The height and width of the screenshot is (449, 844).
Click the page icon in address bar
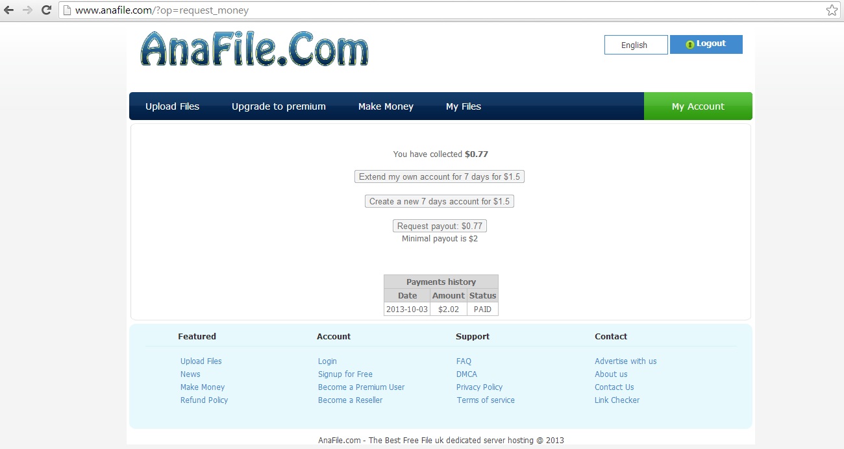click(67, 10)
